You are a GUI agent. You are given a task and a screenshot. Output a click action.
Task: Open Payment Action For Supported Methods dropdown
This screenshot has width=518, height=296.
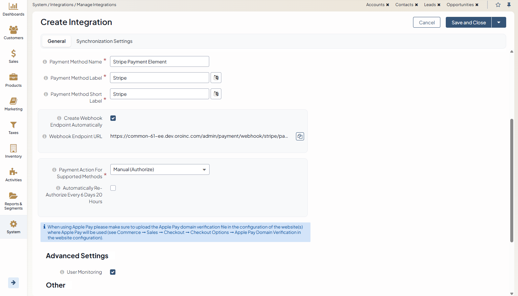[x=160, y=169]
